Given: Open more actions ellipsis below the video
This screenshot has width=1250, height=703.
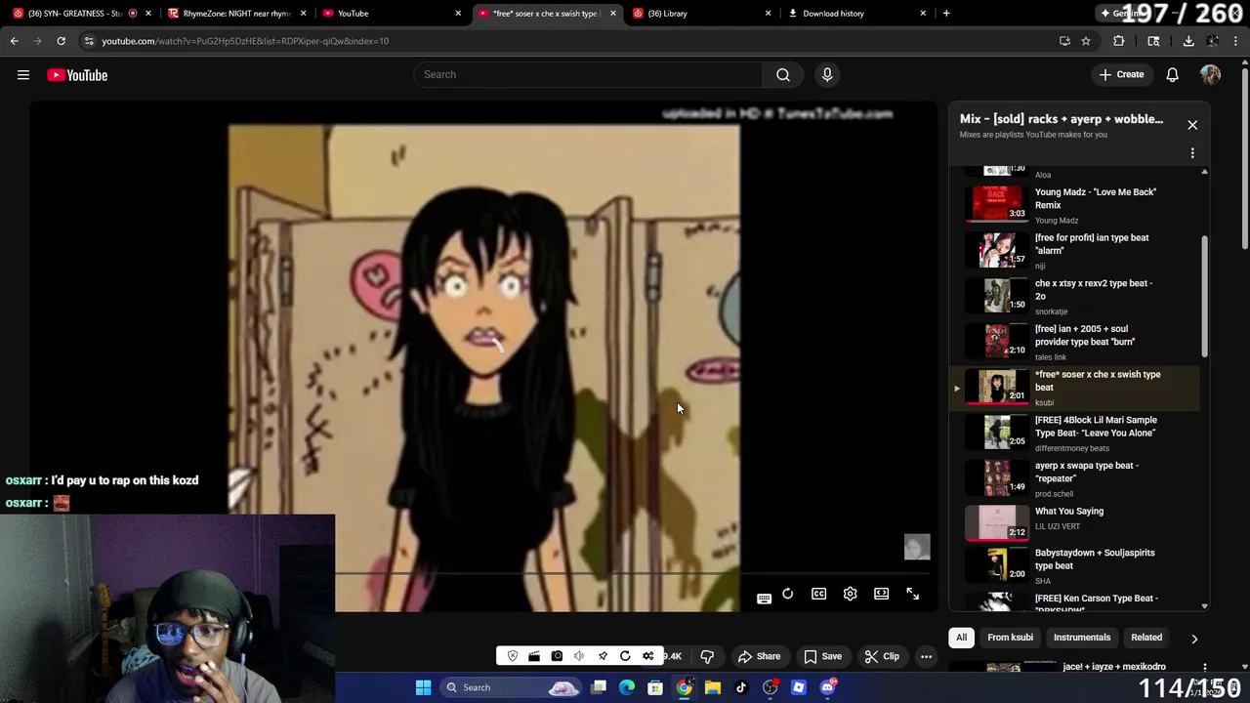Looking at the screenshot, I should [926, 656].
